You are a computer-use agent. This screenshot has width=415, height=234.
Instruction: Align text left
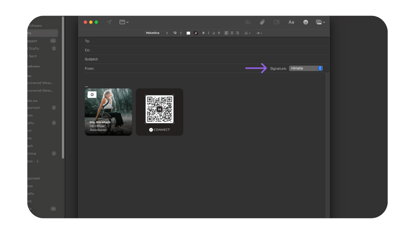tap(227, 33)
